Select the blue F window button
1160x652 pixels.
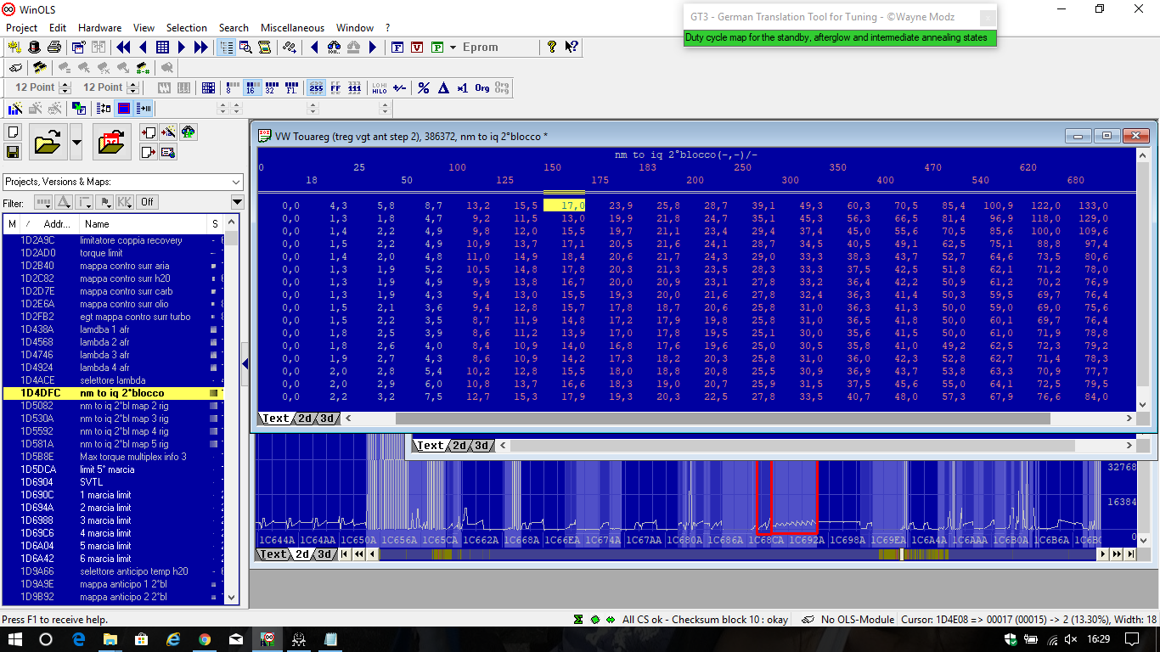397,47
